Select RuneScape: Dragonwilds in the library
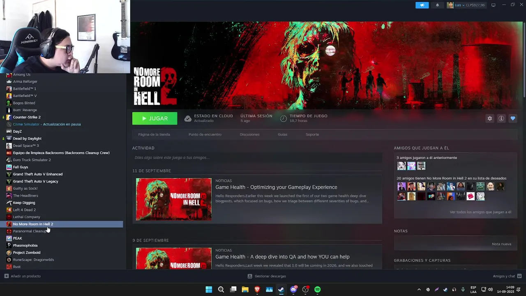The image size is (526, 296). click(33, 259)
